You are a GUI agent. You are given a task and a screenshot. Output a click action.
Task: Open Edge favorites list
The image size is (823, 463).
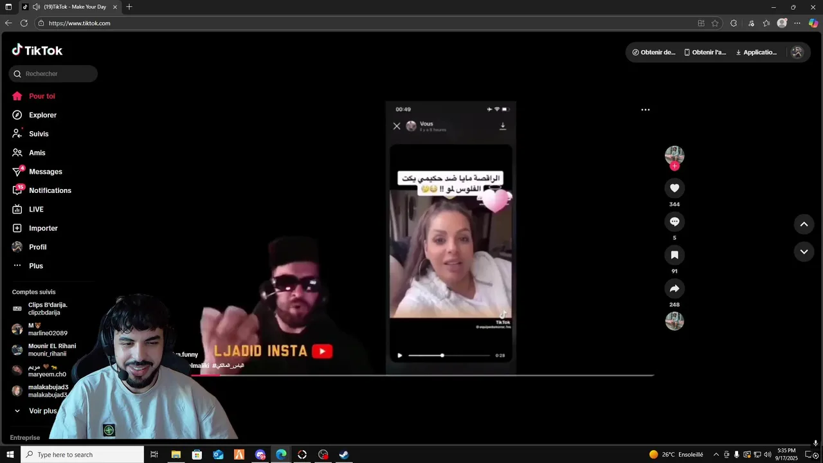pos(766,23)
